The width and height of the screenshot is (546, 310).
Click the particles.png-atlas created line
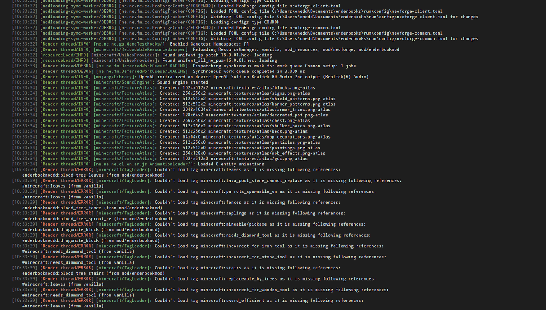tap(166, 142)
